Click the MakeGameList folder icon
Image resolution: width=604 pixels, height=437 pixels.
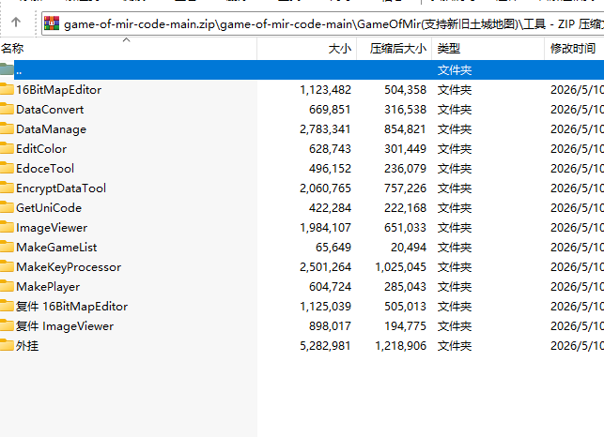[x=7, y=247]
